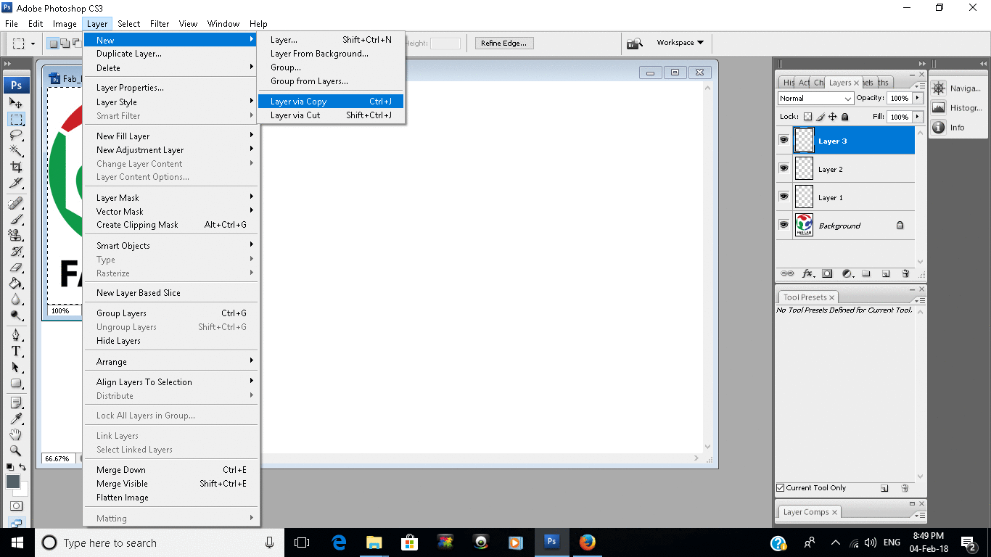991x557 pixels.
Task: Select the History Brush tool
Action: point(16,251)
